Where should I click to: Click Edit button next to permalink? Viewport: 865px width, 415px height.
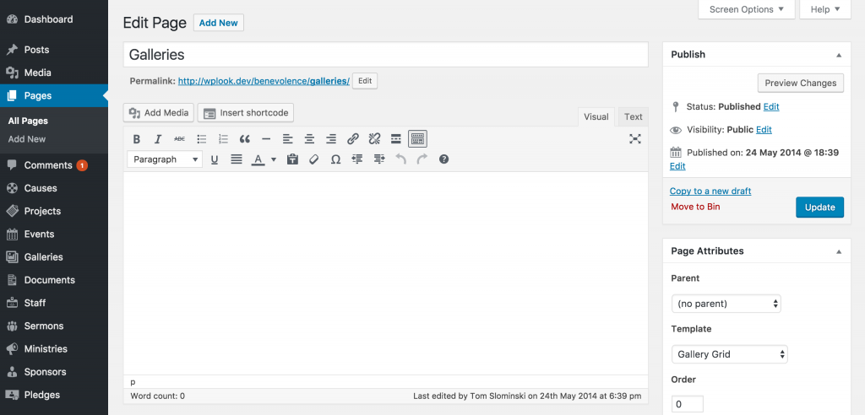pos(365,81)
